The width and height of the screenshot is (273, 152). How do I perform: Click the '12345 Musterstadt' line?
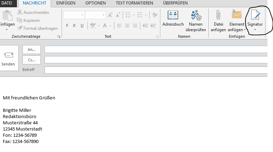click(22, 129)
